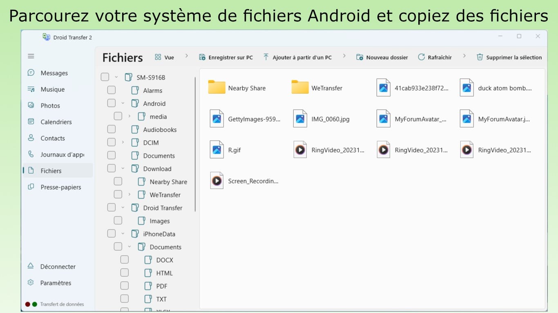Viewport: 558px width, 313px height.
Task: Click the Déconnecter button label
Action: tap(58, 267)
